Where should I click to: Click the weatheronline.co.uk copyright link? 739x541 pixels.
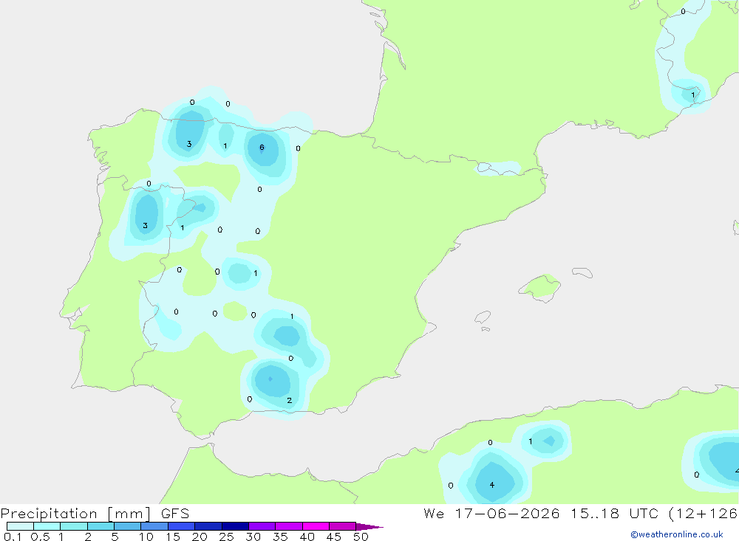tap(677, 534)
